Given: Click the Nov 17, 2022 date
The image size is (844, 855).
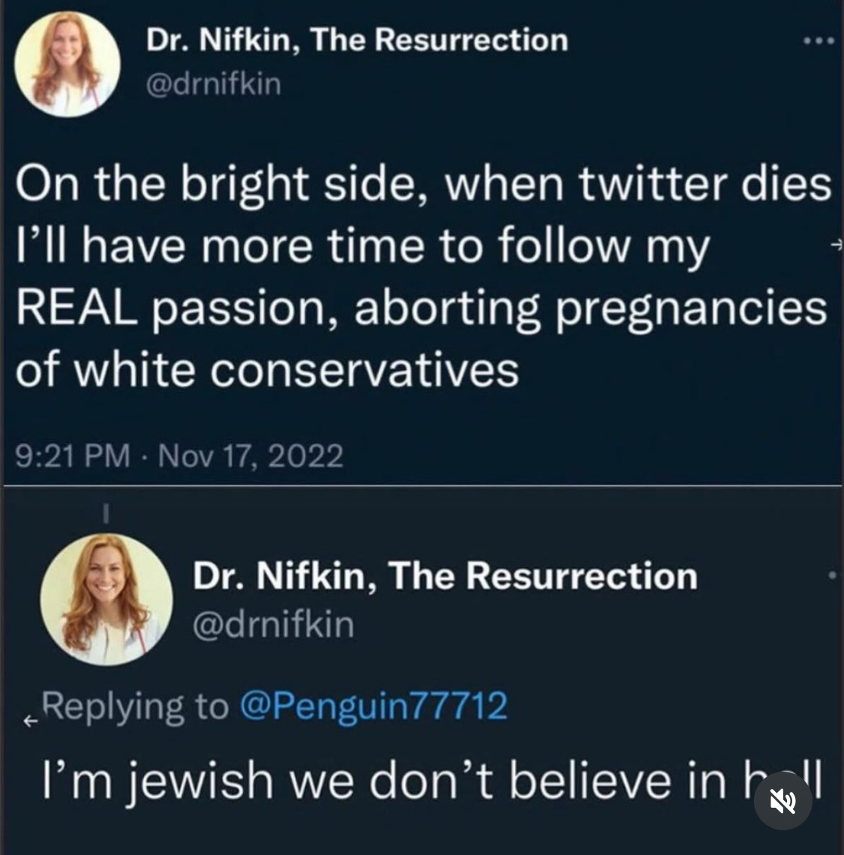Looking at the screenshot, I should [251, 456].
